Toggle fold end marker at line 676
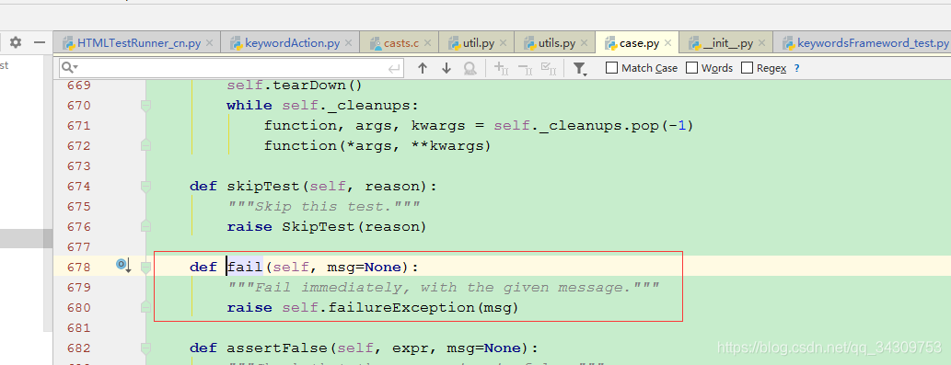Screen dimensions: 951x365 [x=145, y=226]
